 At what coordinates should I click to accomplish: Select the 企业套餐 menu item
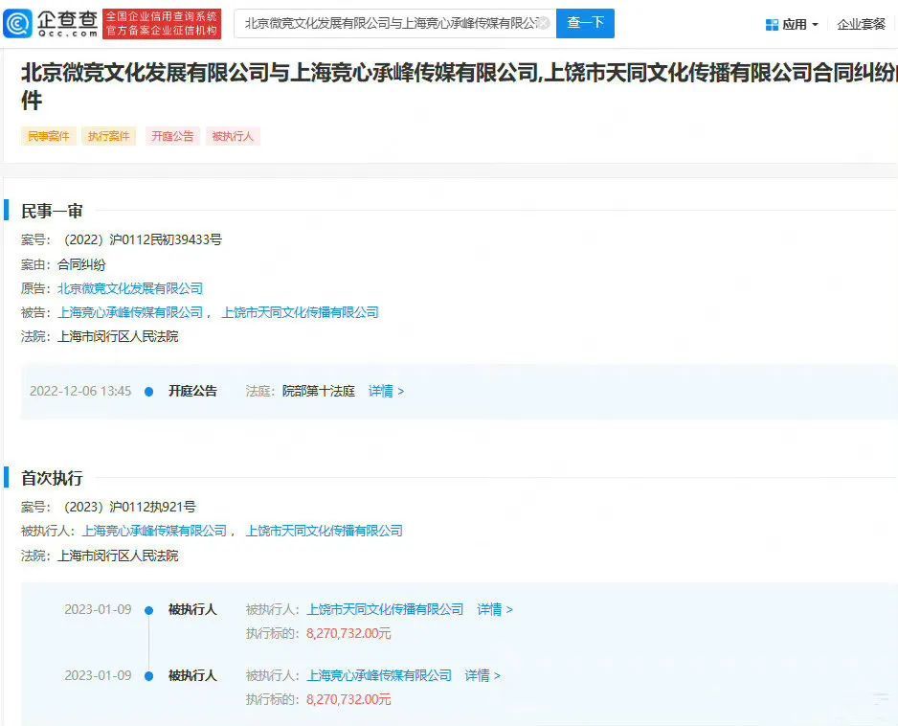[x=864, y=23]
